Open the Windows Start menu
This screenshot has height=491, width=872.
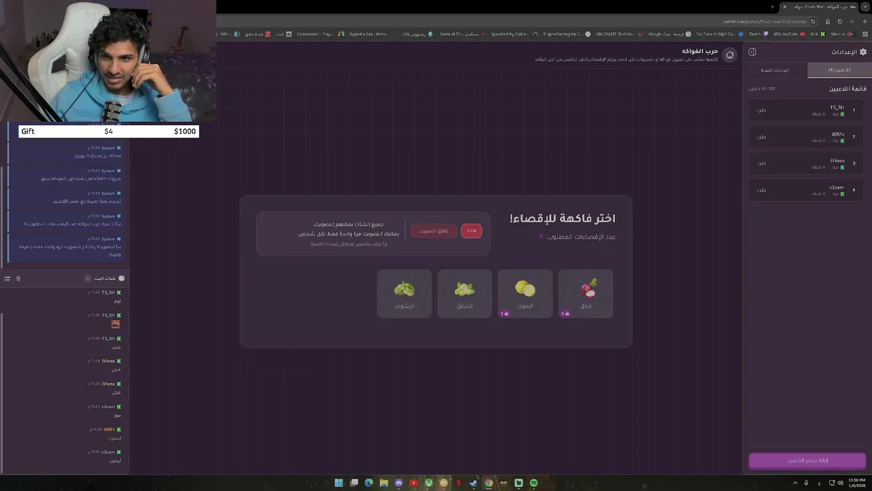tap(339, 483)
